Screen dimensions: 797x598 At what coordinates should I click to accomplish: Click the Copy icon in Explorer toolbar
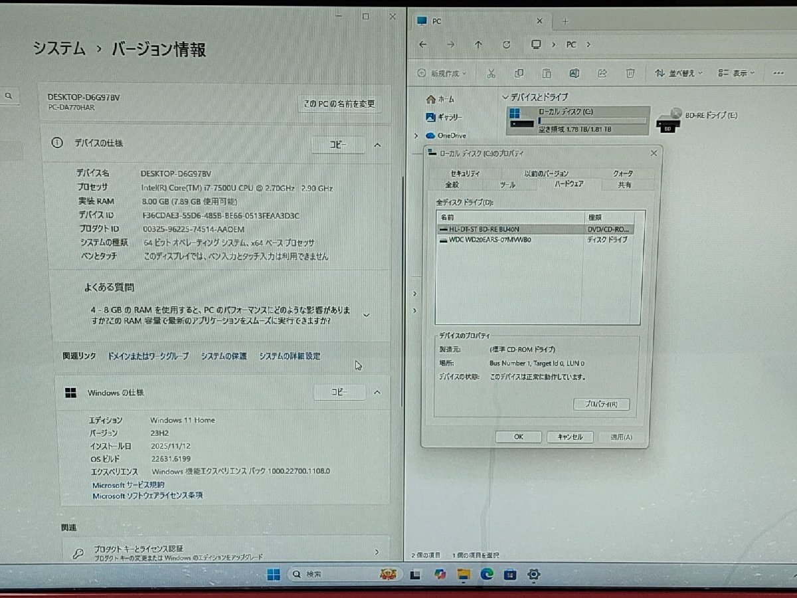tap(520, 72)
